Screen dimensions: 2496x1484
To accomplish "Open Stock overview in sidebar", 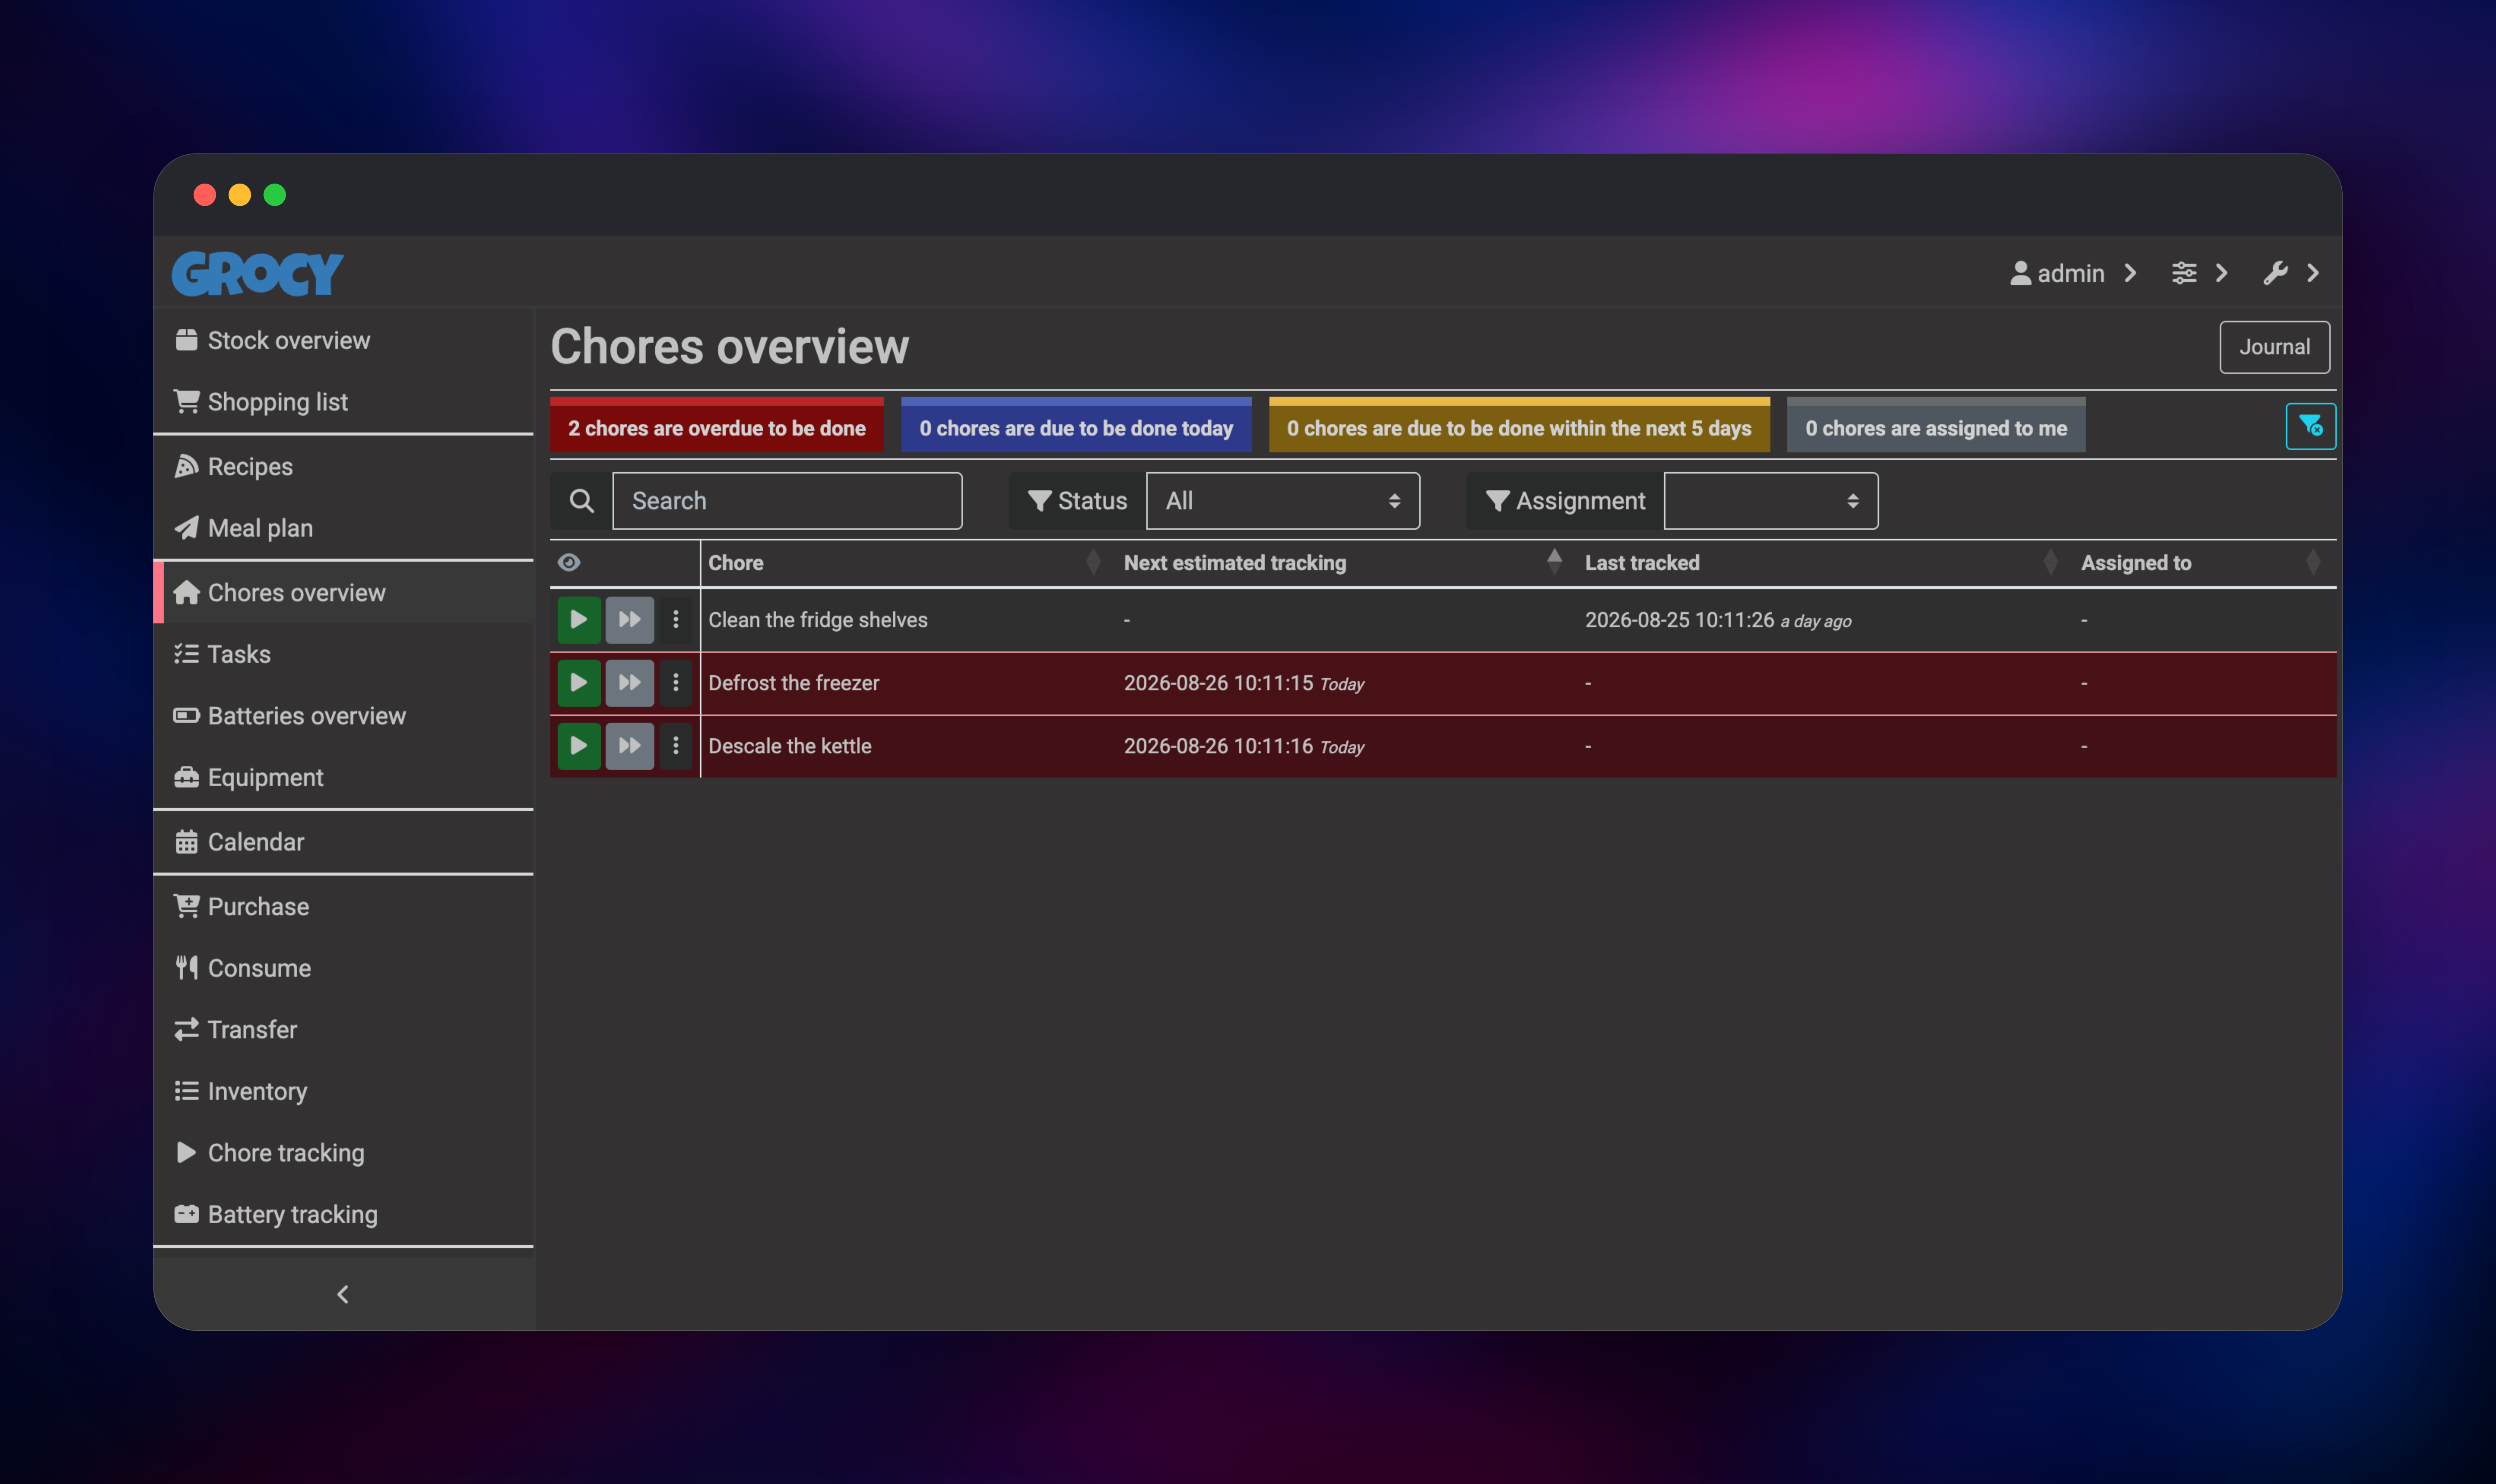I will click(343, 340).
